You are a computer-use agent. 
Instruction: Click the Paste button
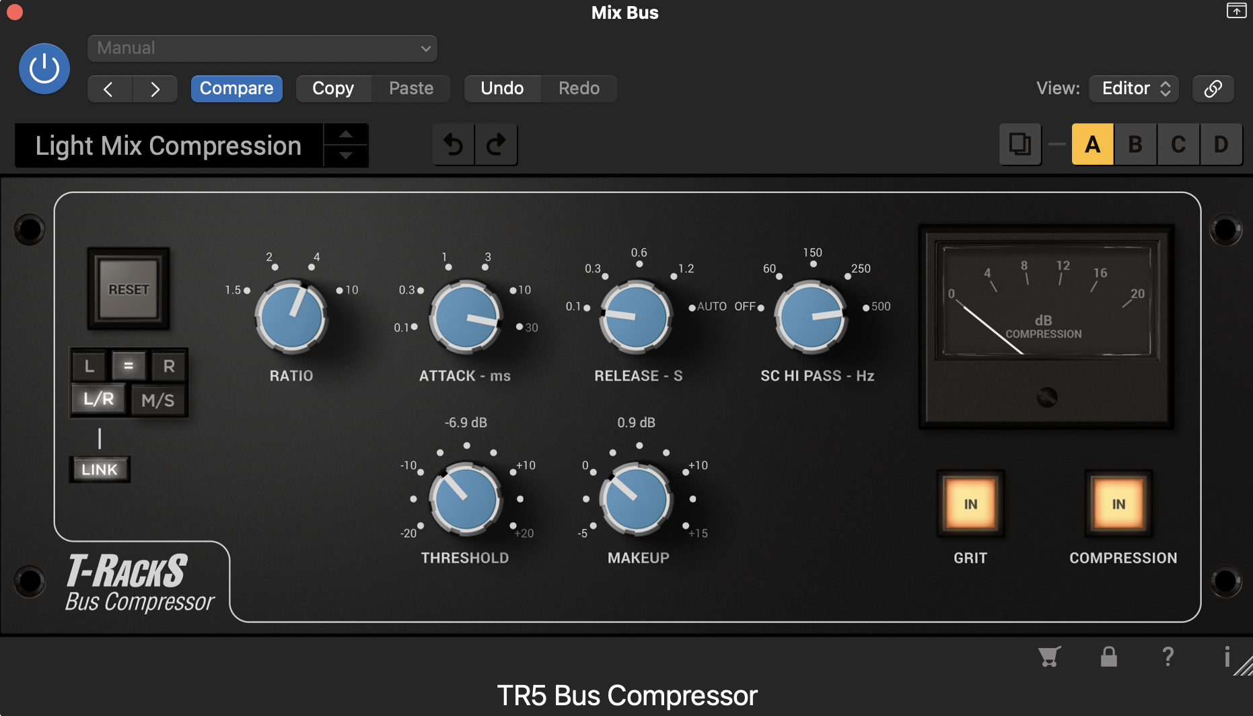click(x=411, y=89)
